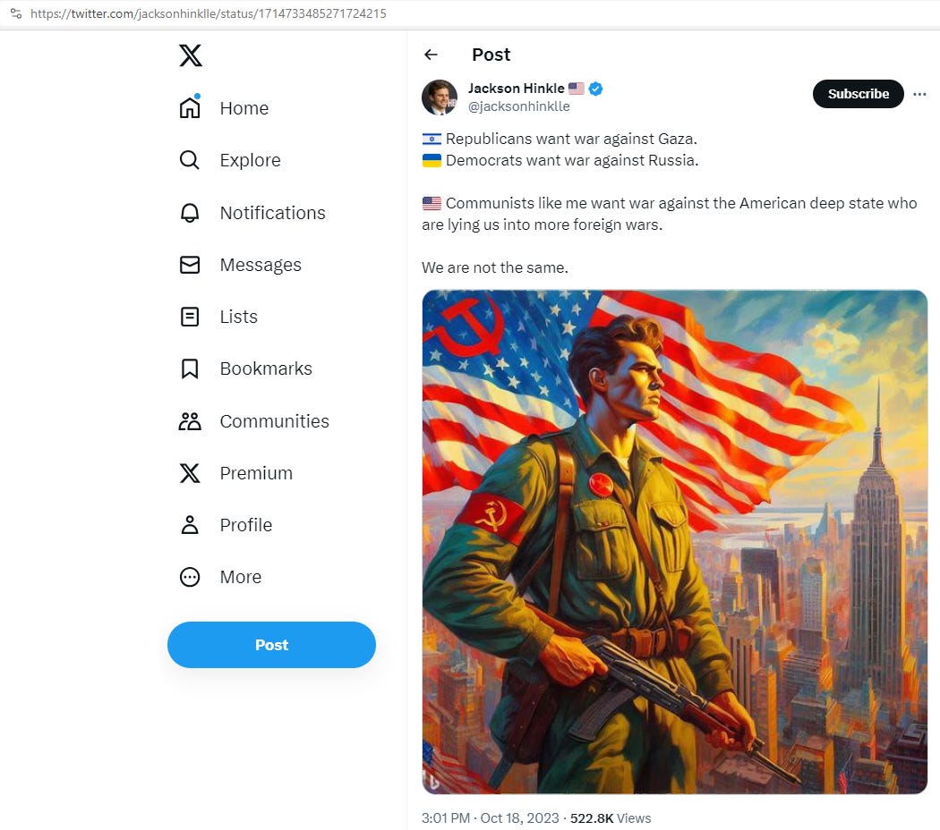Screen dimensions: 940x830
Task: Open the Explore search page
Action: tap(250, 160)
